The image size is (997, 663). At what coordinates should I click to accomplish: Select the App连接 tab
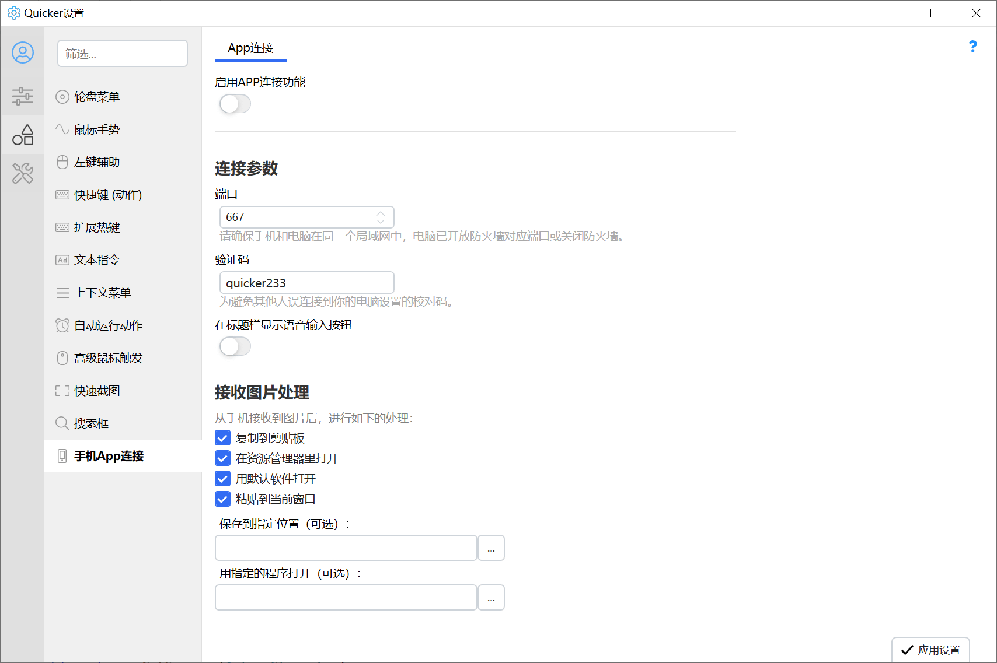(250, 48)
